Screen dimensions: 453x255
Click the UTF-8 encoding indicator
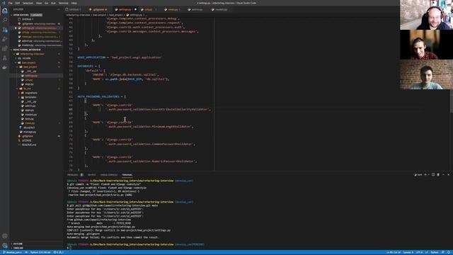pos(419,252)
